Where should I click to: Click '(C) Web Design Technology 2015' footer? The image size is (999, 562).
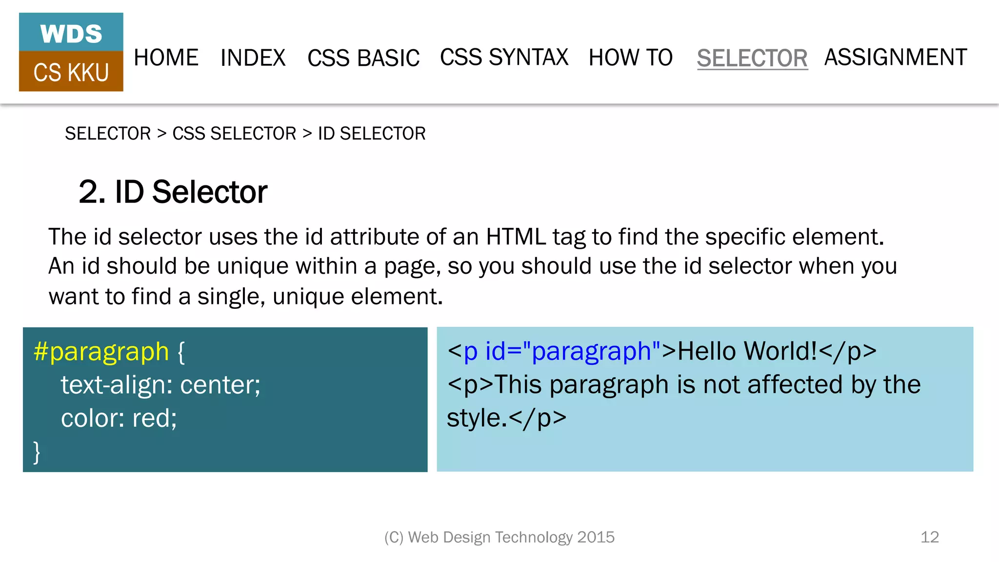499,537
